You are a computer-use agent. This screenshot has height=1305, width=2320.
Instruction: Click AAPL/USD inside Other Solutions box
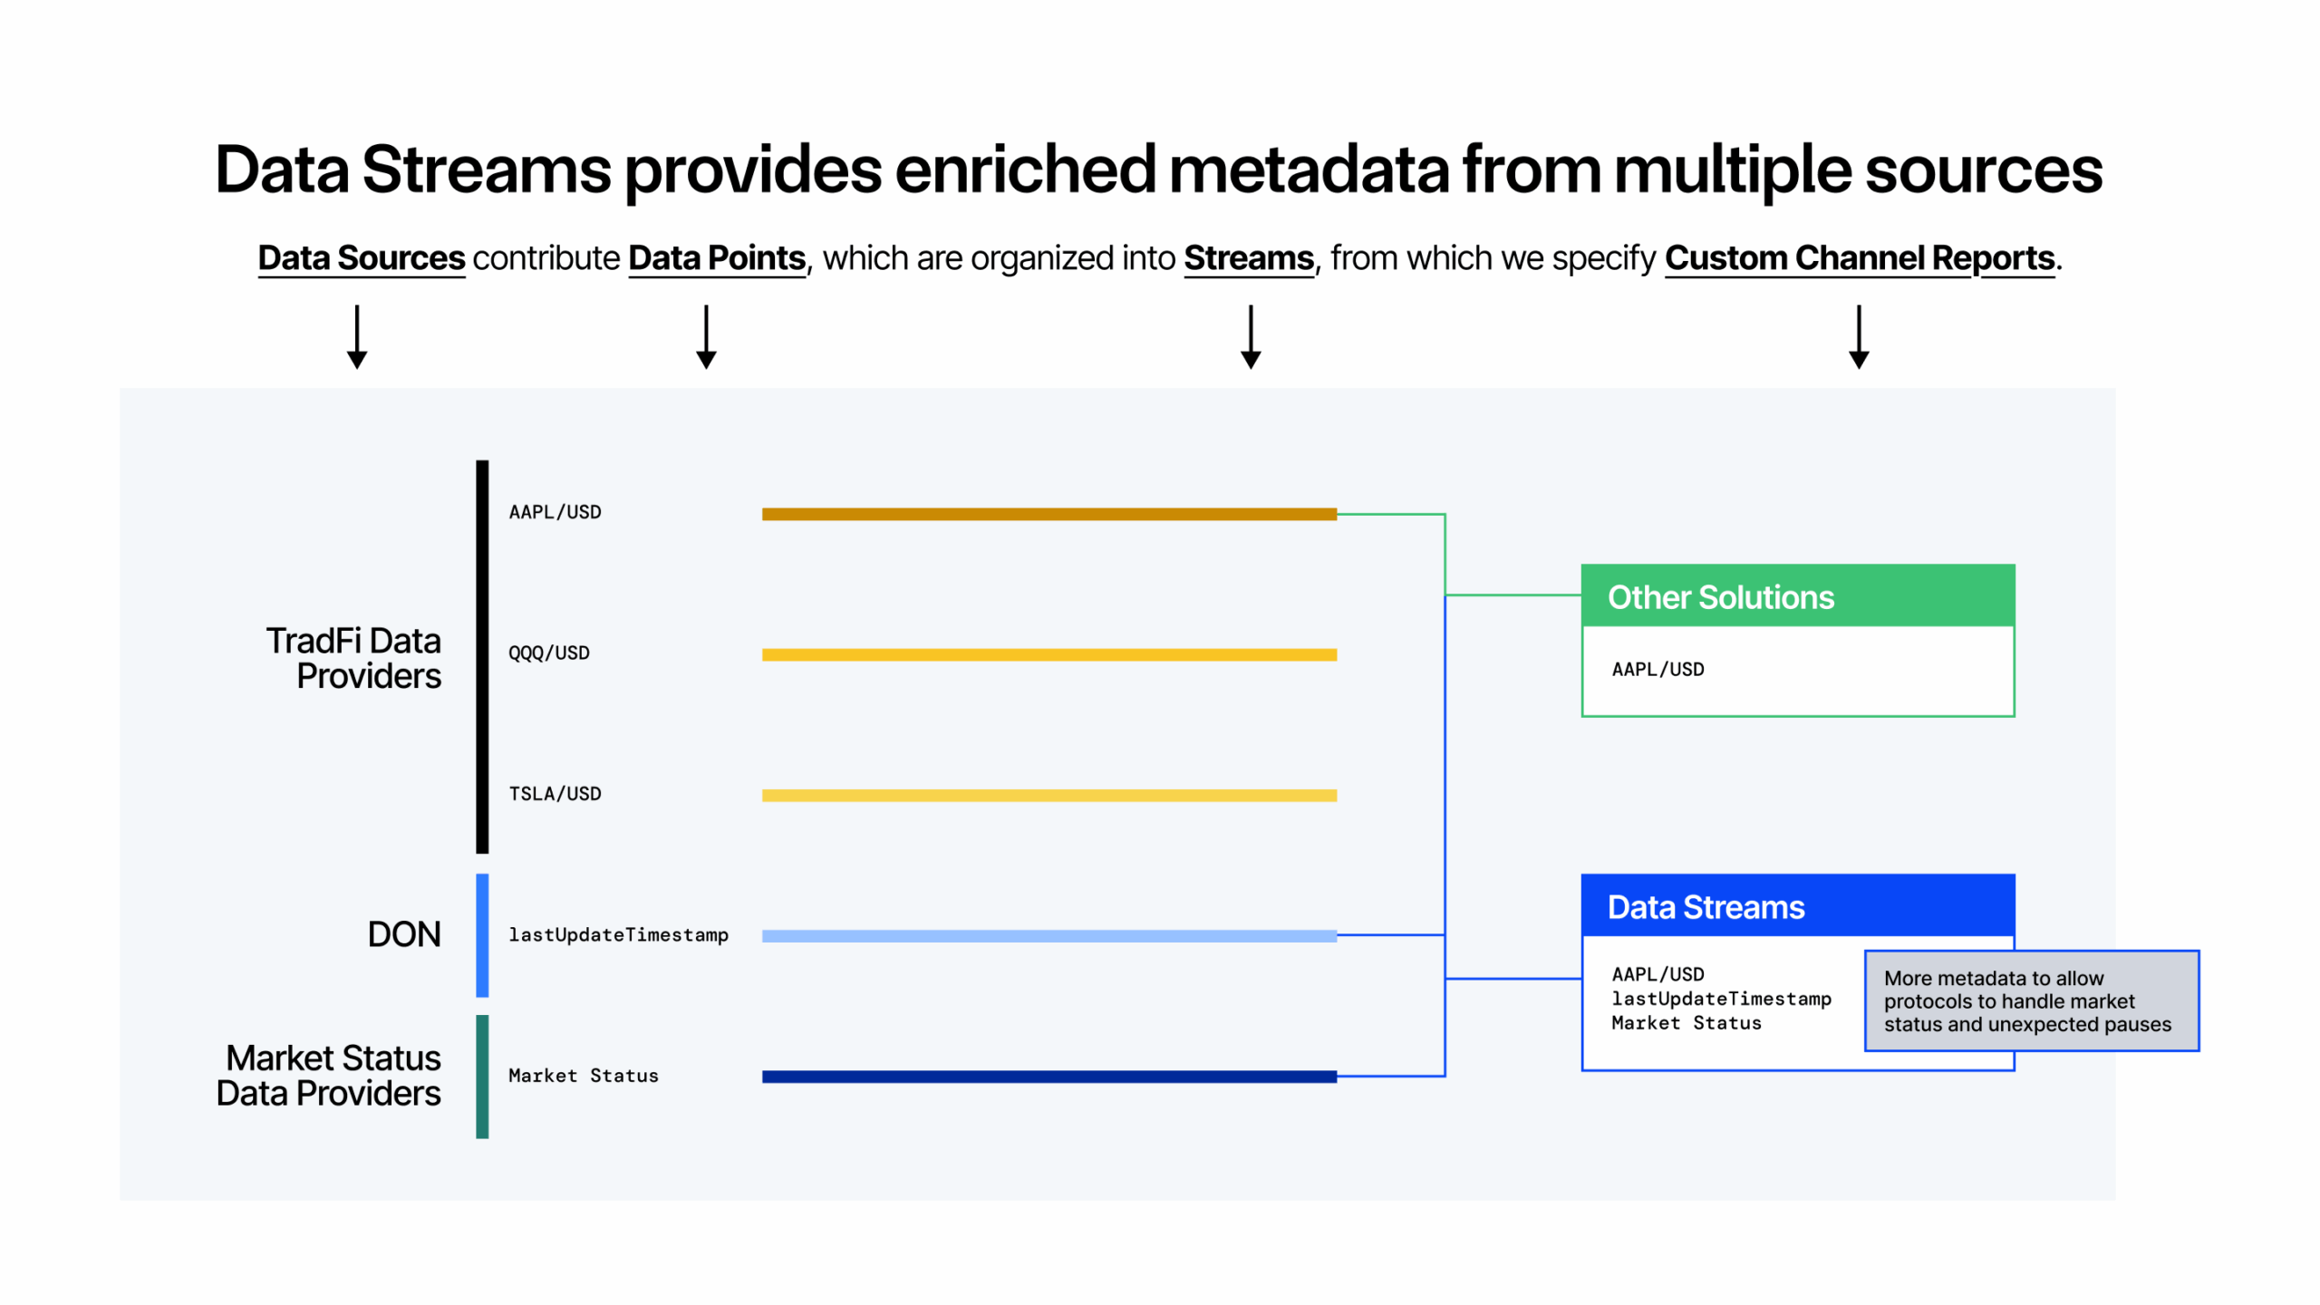[x=1658, y=670]
